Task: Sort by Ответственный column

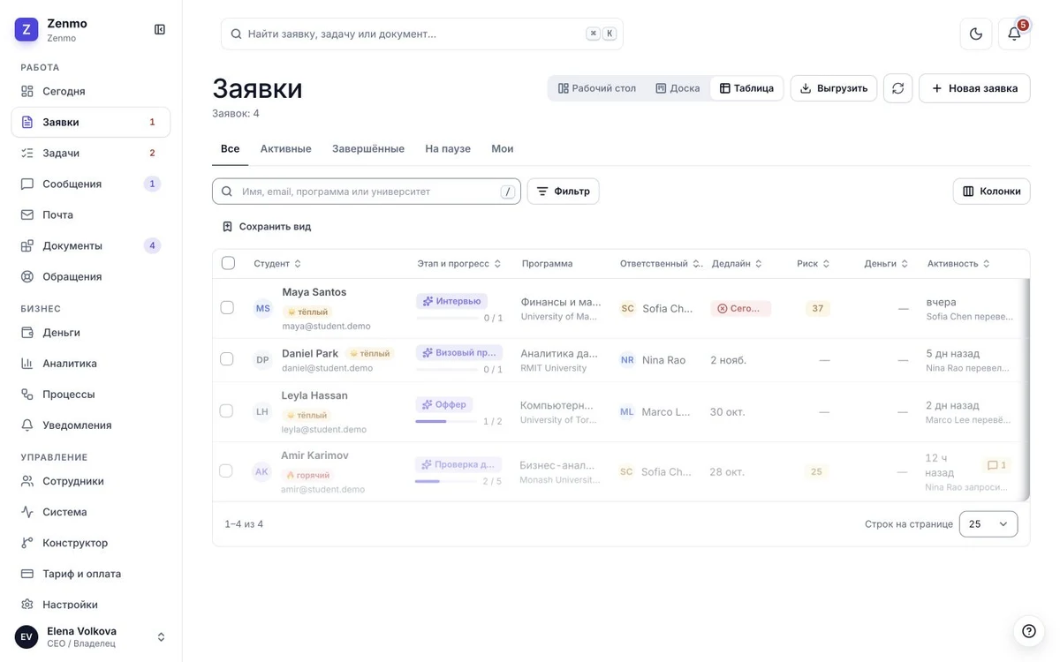Action: [x=661, y=264]
